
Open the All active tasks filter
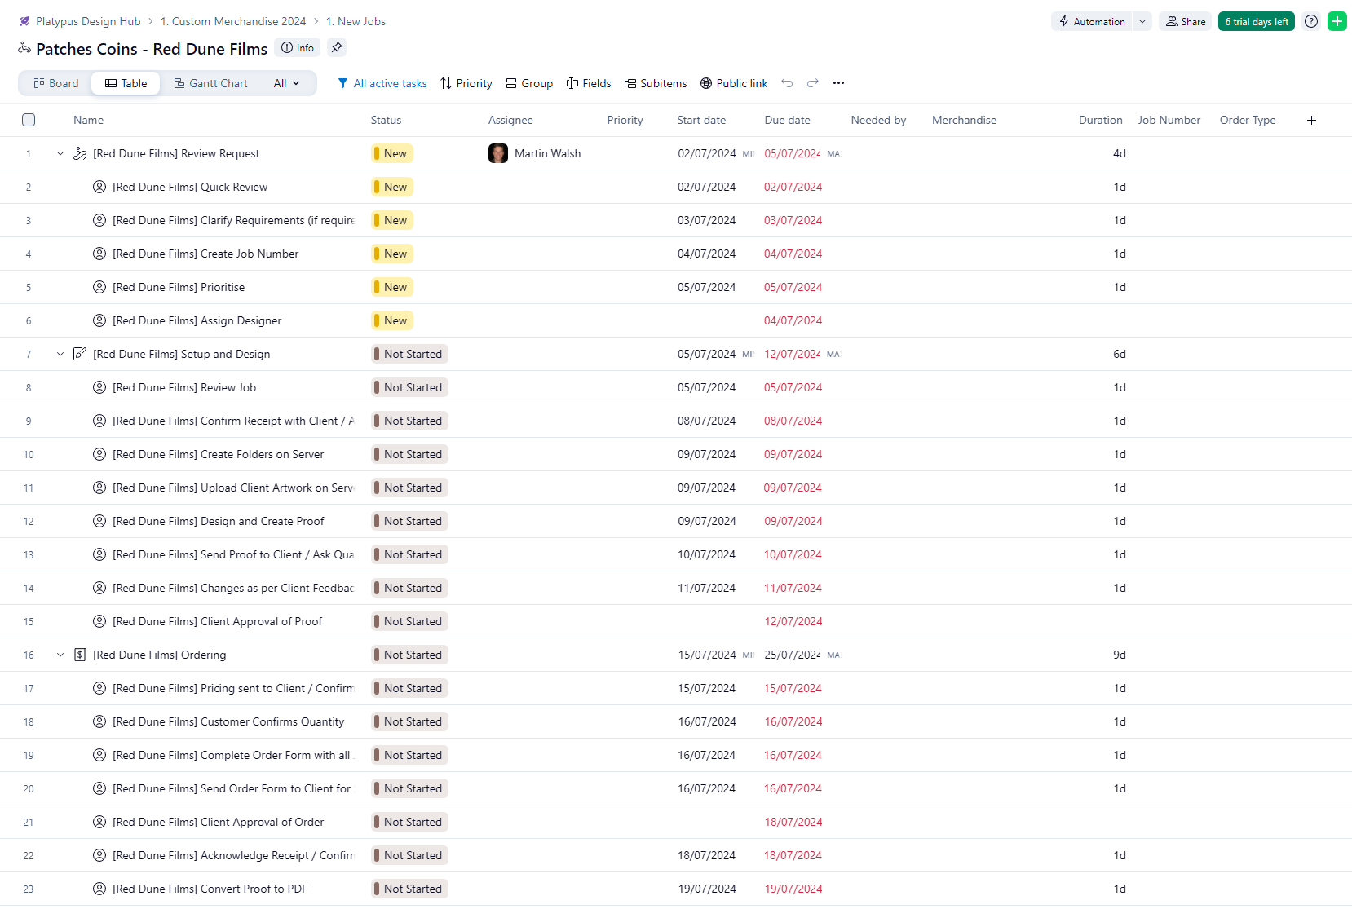[x=382, y=83]
